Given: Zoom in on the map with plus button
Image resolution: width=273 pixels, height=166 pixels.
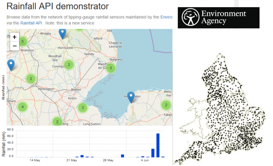Looking at the screenshot, I should (x=15, y=37).
